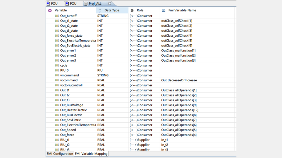Click the variable icon next to RIU_0
The width and height of the screenshot is (282, 158).
coord(57,70)
